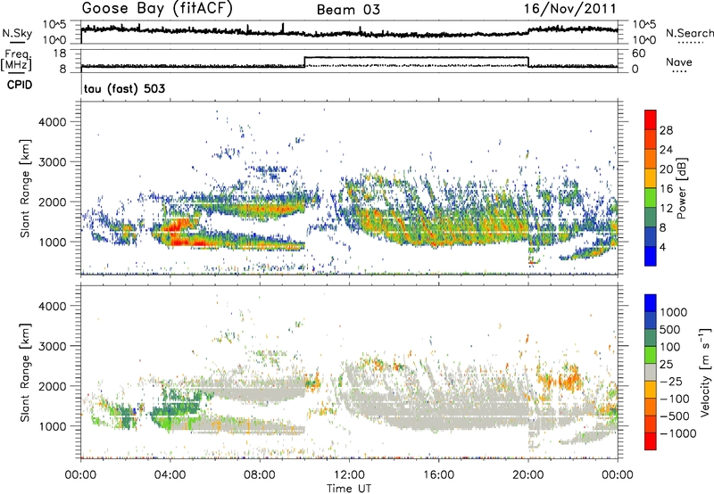Screen dimensions: 714x494
Task: Click the red bottom of the velocity colorbar
Action: (x=651, y=441)
